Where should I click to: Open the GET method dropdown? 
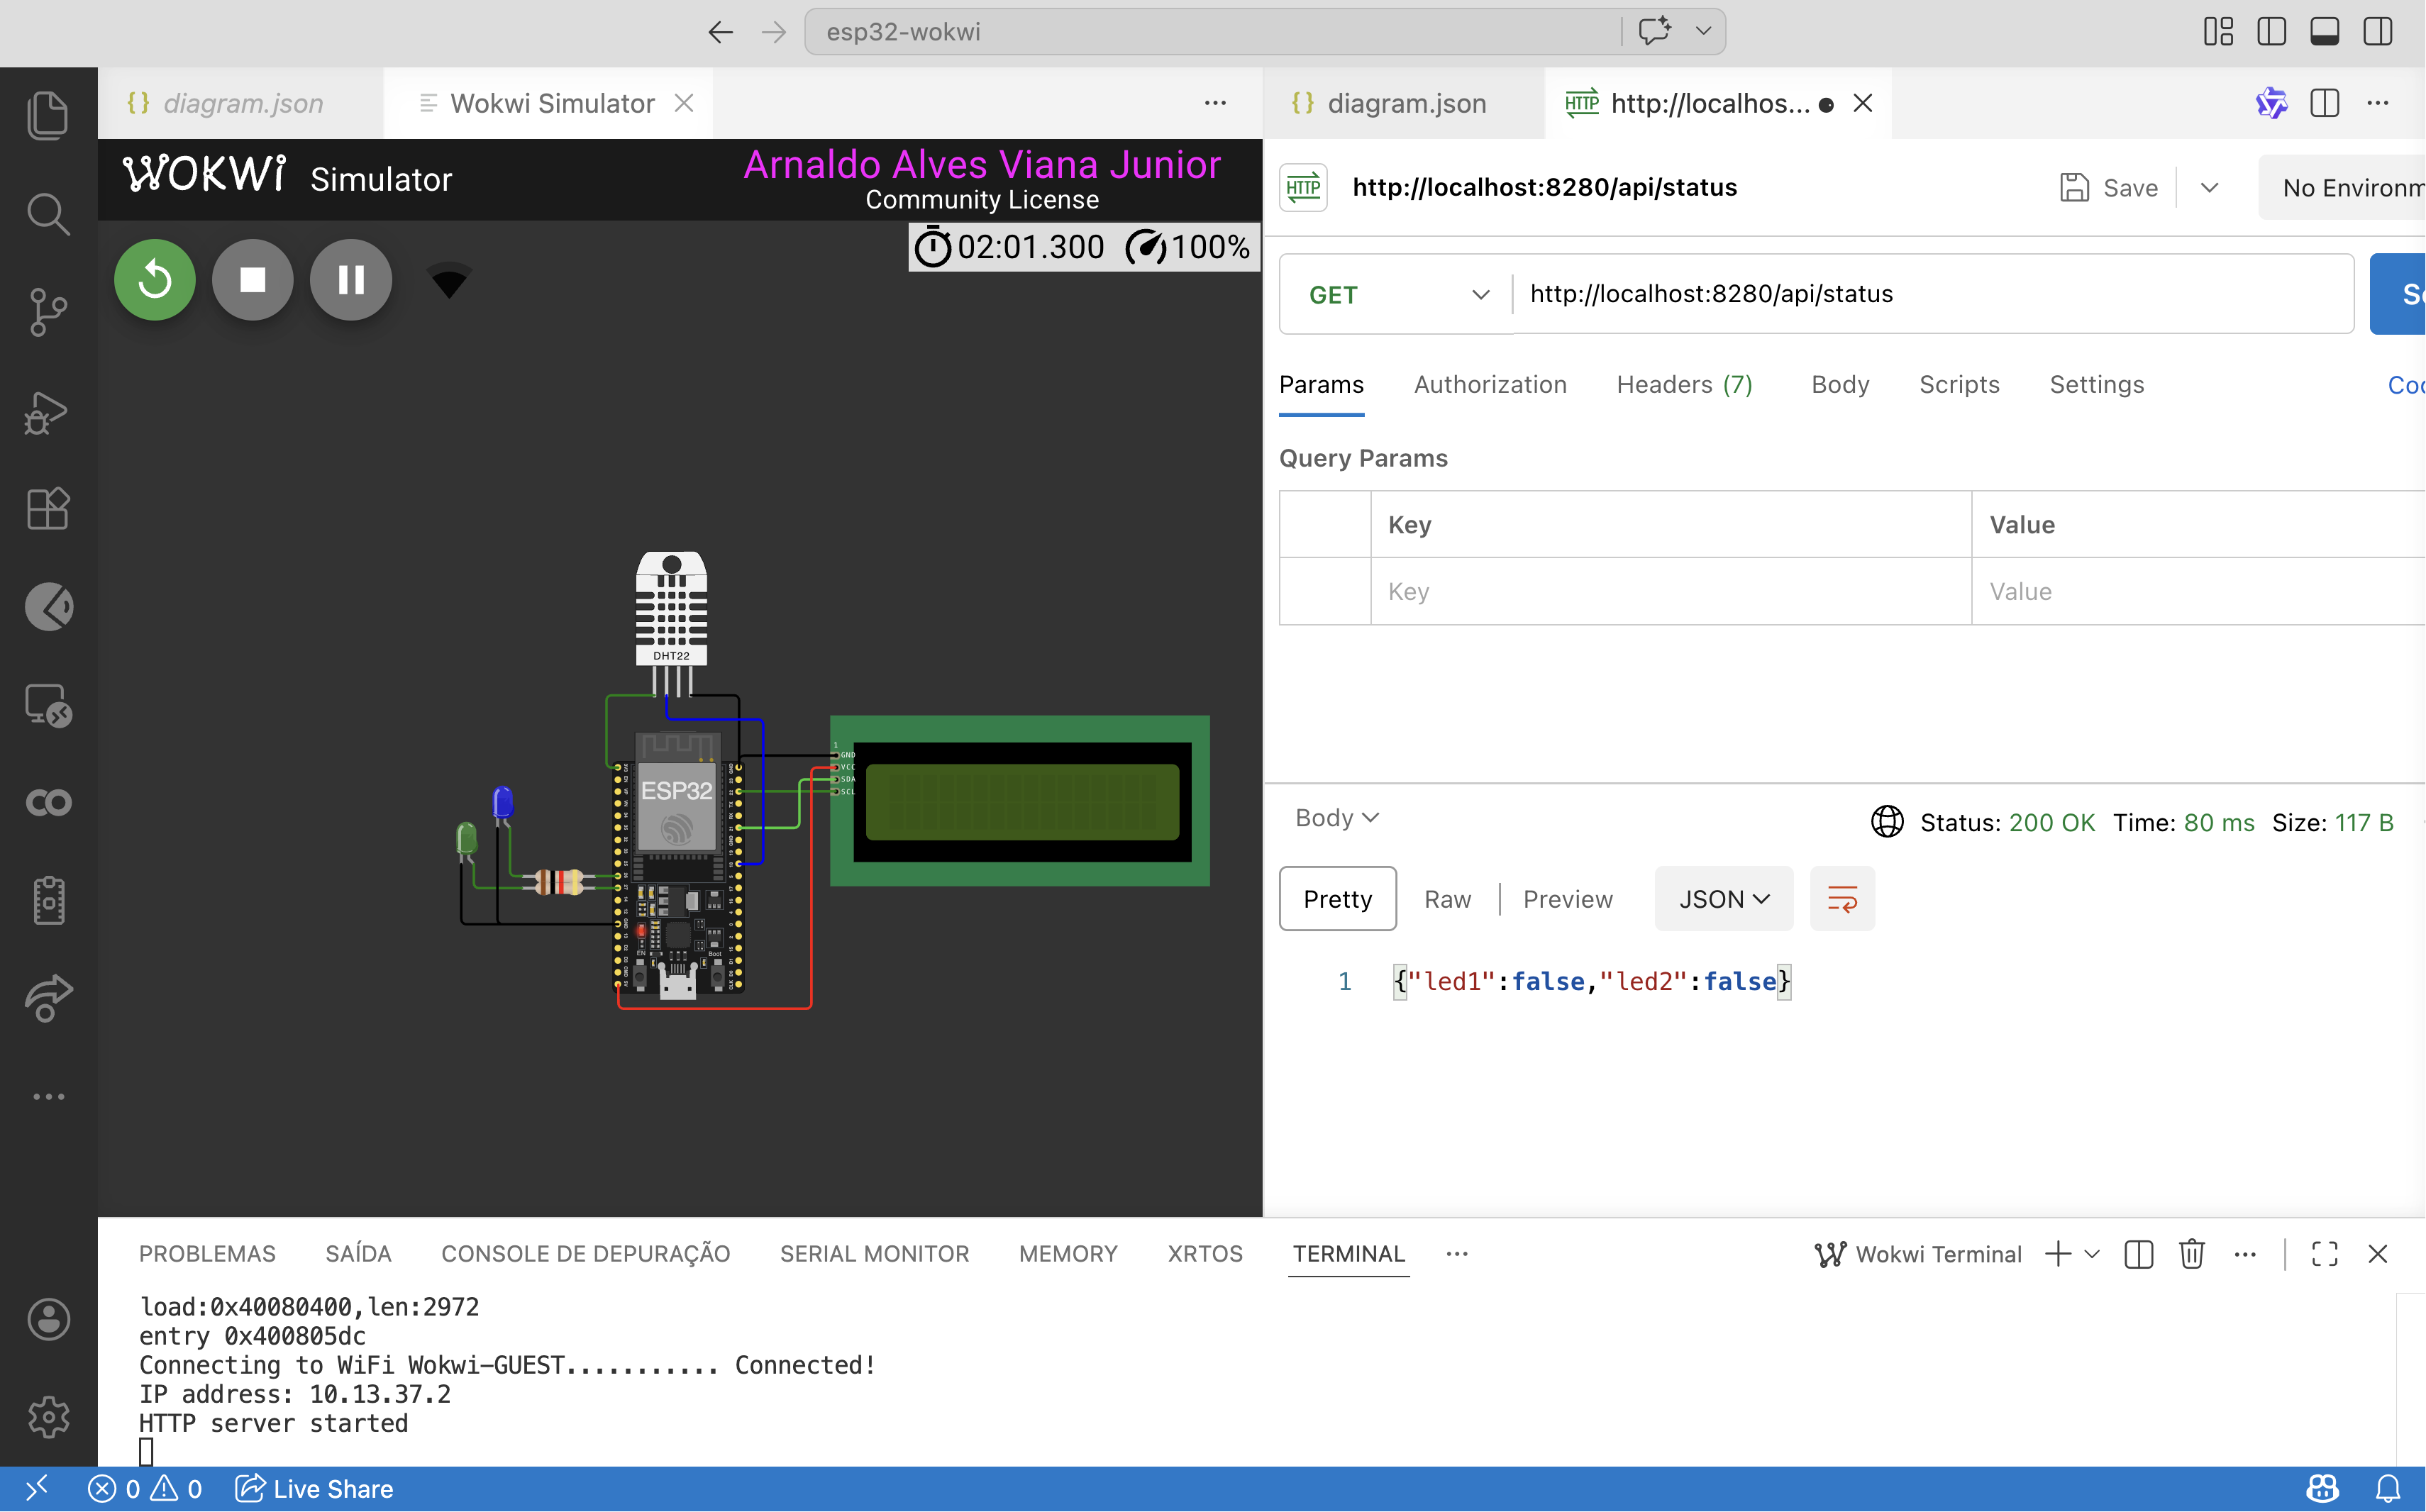pos(1397,295)
